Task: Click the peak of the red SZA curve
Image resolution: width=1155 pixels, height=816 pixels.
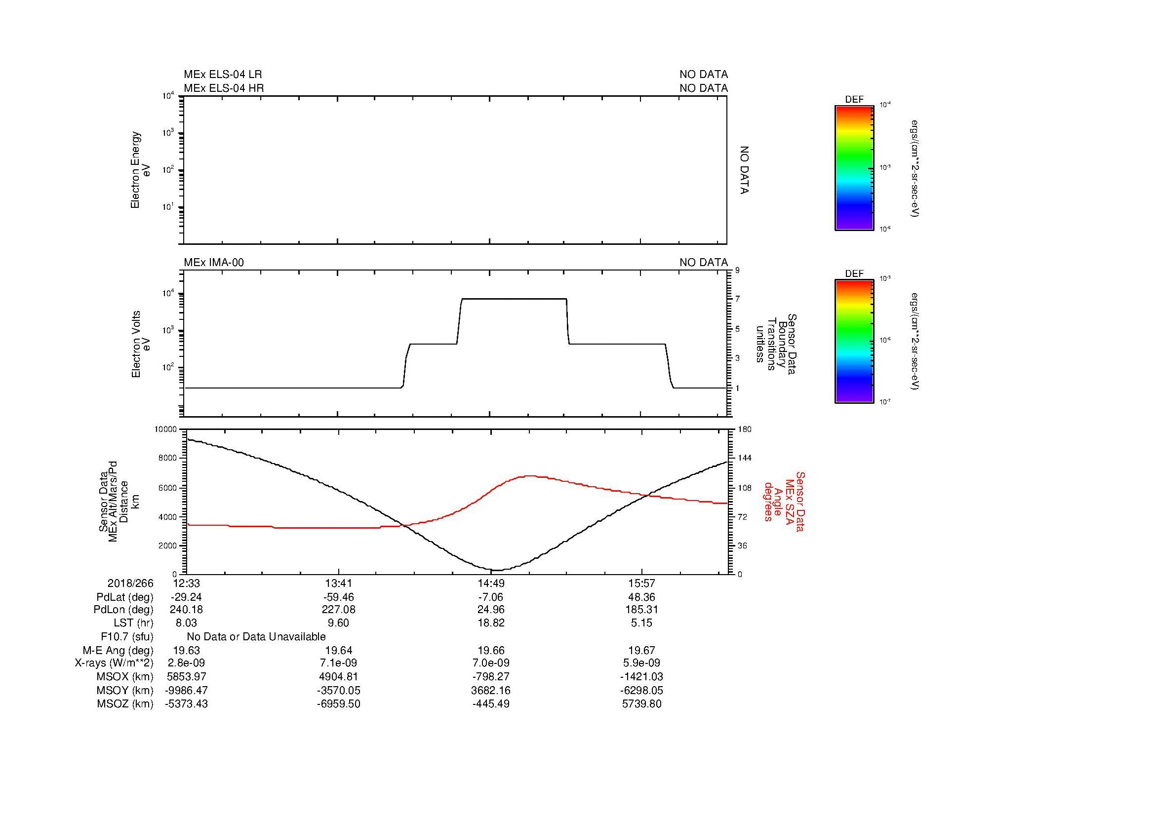Action: pyautogui.click(x=530, y=475)
